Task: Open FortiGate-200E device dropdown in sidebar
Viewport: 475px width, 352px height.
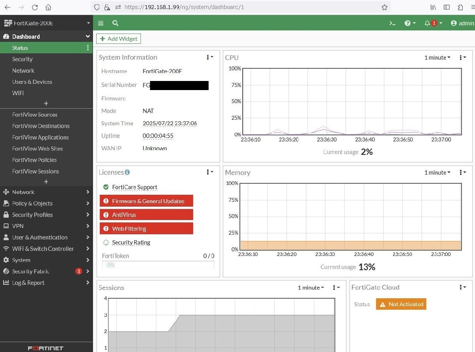Action: coord(46,23)
